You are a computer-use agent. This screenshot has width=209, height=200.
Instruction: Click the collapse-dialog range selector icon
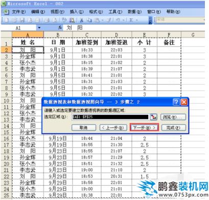[153, 117]
